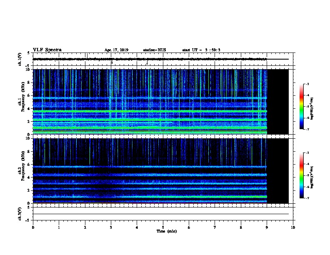Click the "8" minute tick on the time axis

point(241,227)
